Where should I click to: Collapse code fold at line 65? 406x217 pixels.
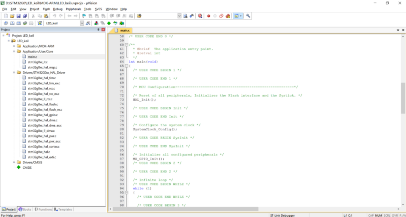pos(126,66)
